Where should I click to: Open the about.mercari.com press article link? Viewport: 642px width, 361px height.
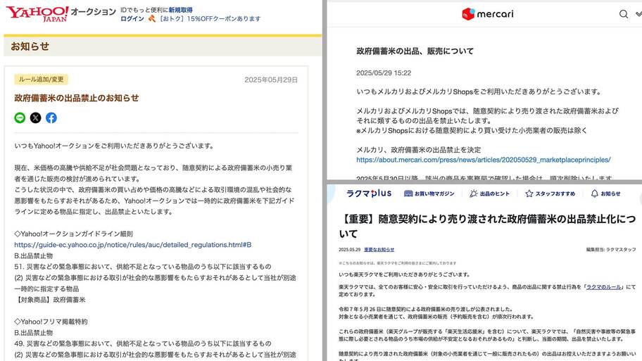(483, 160)
